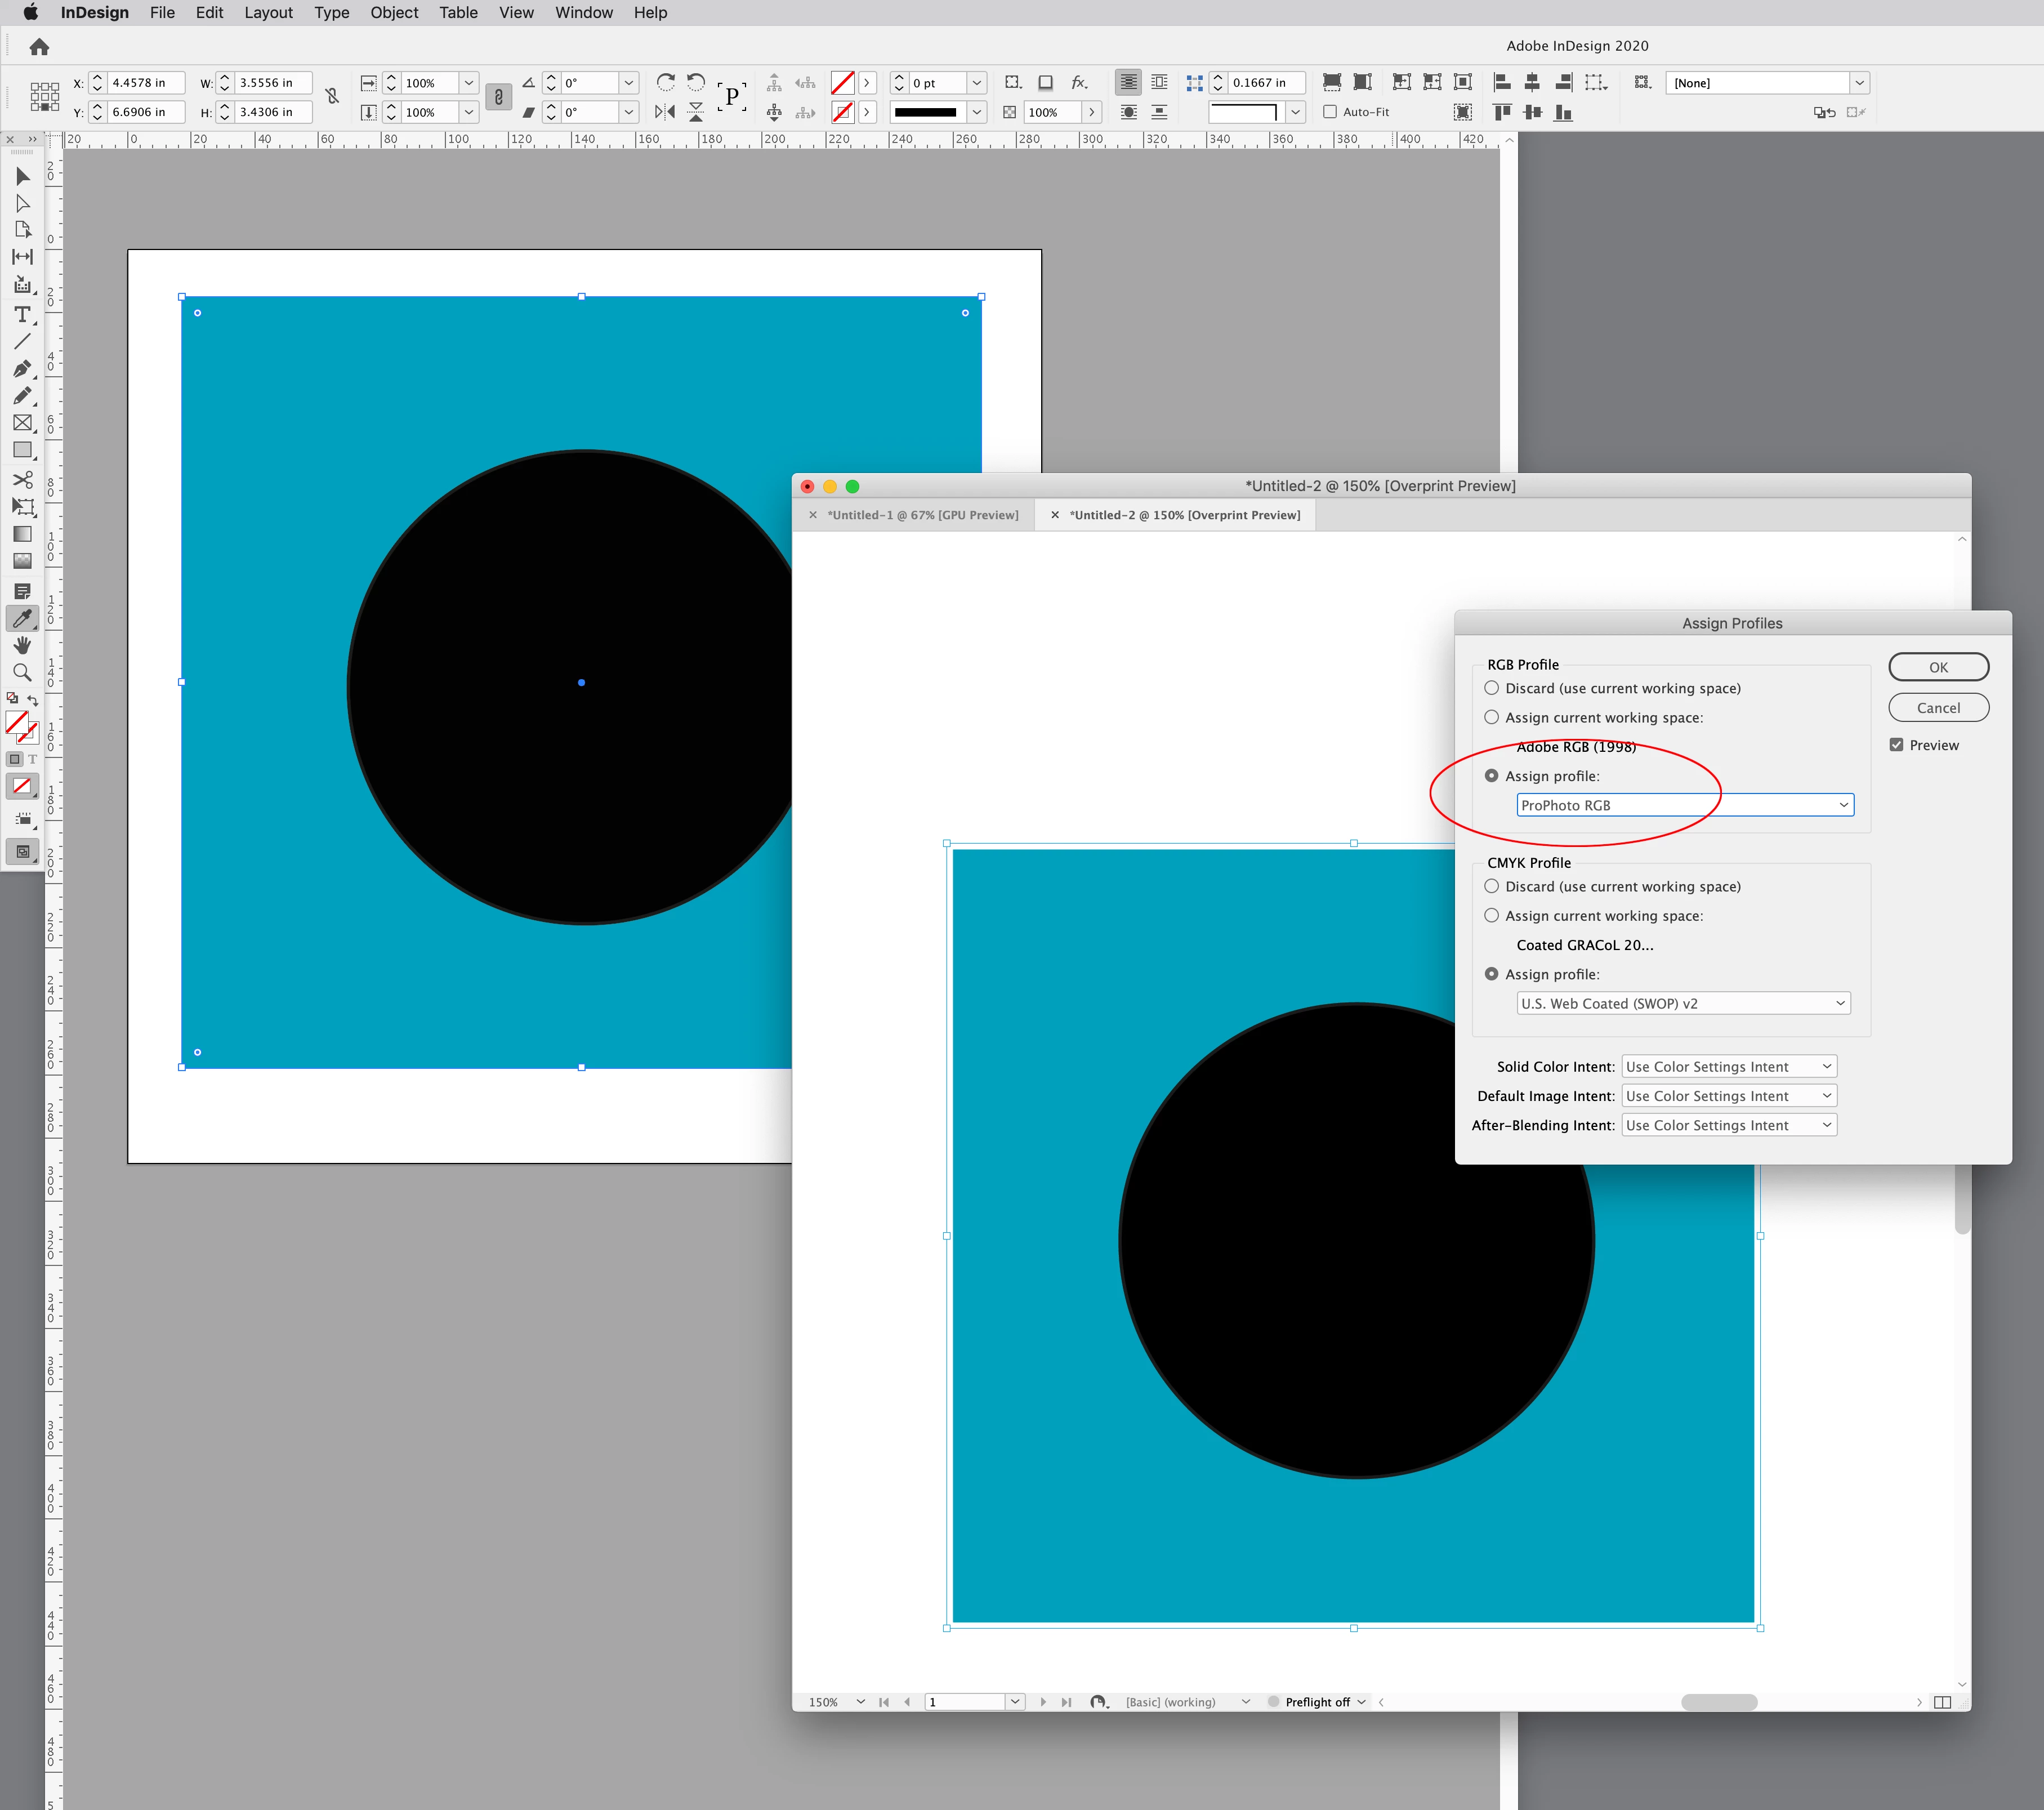2044x1810 pixels.
Task: Select the Direct Selection tool
Action: tap(22, 203)
